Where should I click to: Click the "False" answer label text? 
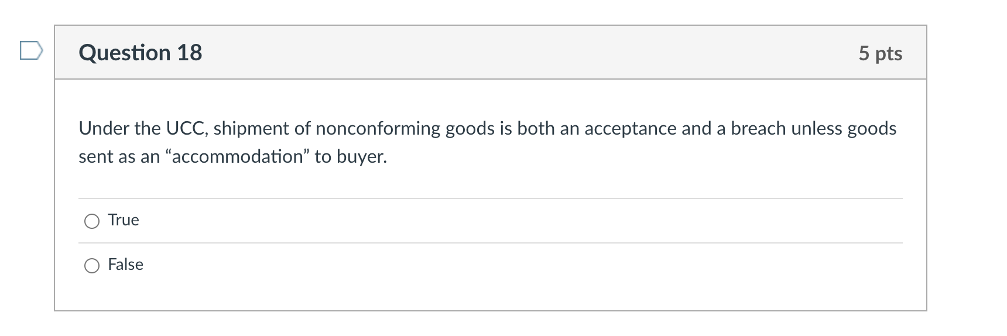click(x=125, y=265)
